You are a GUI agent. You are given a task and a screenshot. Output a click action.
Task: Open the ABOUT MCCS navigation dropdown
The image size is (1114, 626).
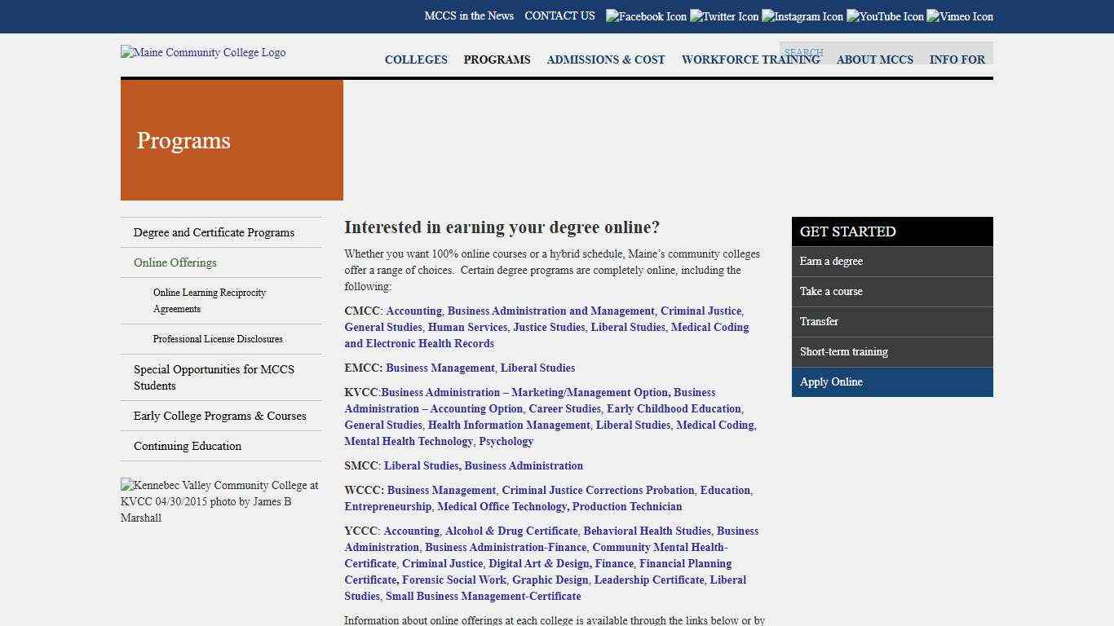tap(874, 59)
